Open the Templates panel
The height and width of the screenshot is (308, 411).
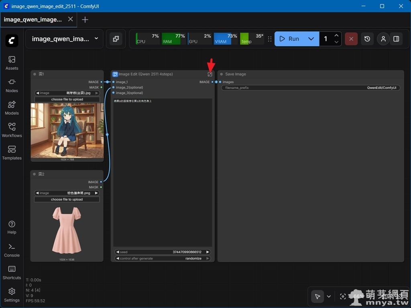[12, 153]
